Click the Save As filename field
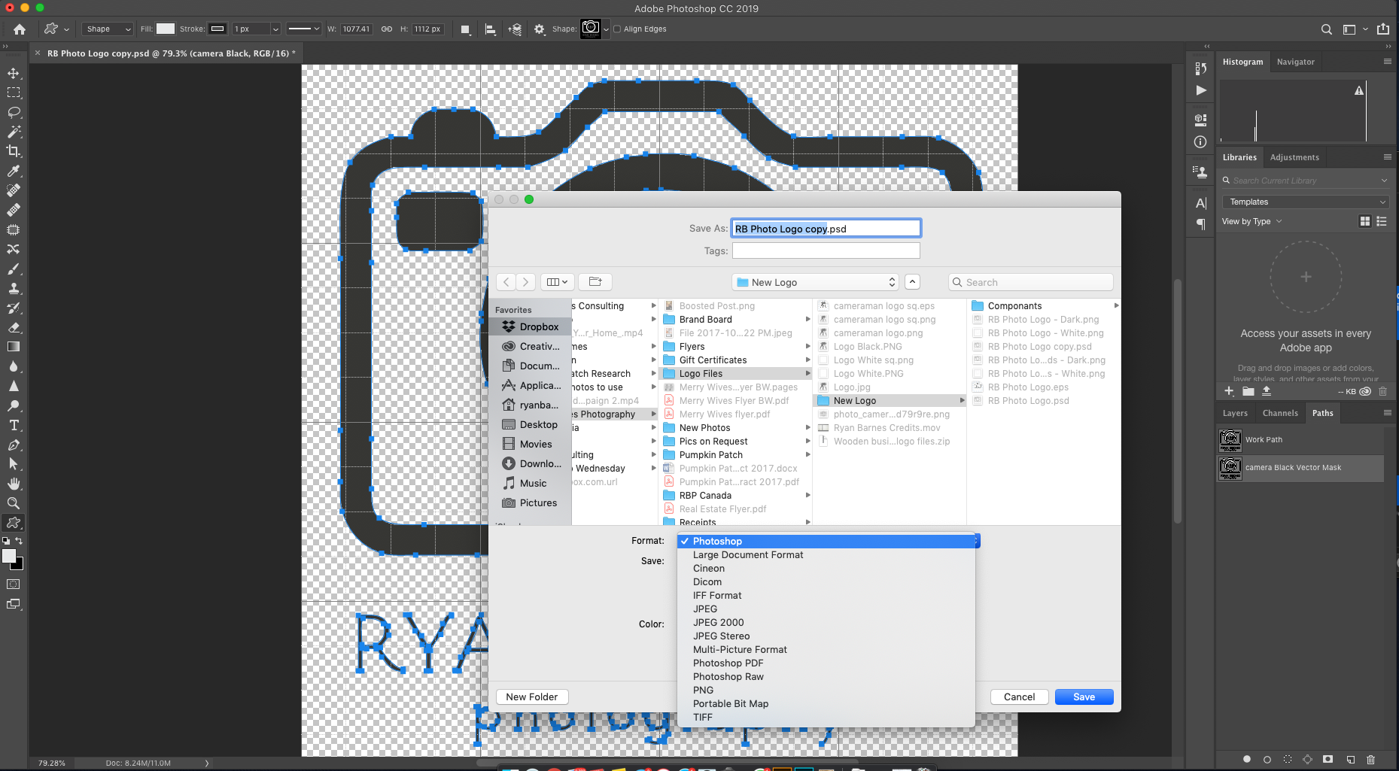This screenshot has width=1399, height=771. pyautogui.click(x=826, y=228)
